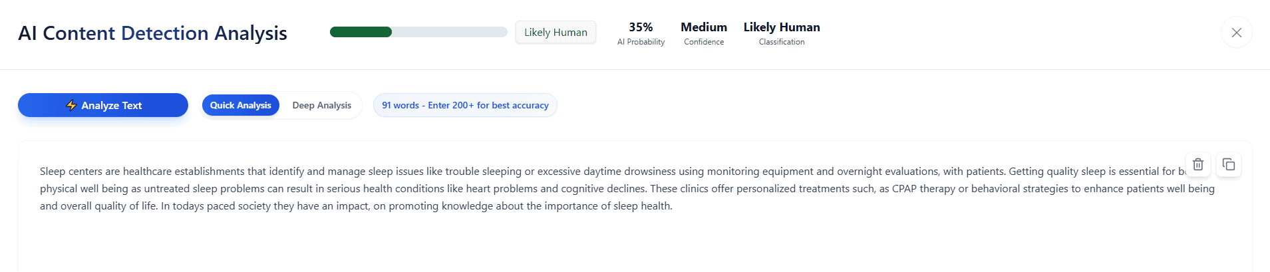1270x272 pixels.
Task: Click the lightning bolt icon
Action: tap(71, 105)
